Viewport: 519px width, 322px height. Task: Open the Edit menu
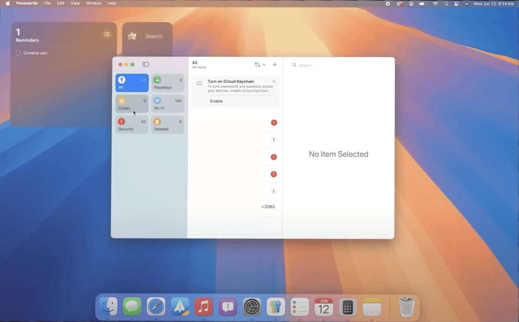[61, 3]
